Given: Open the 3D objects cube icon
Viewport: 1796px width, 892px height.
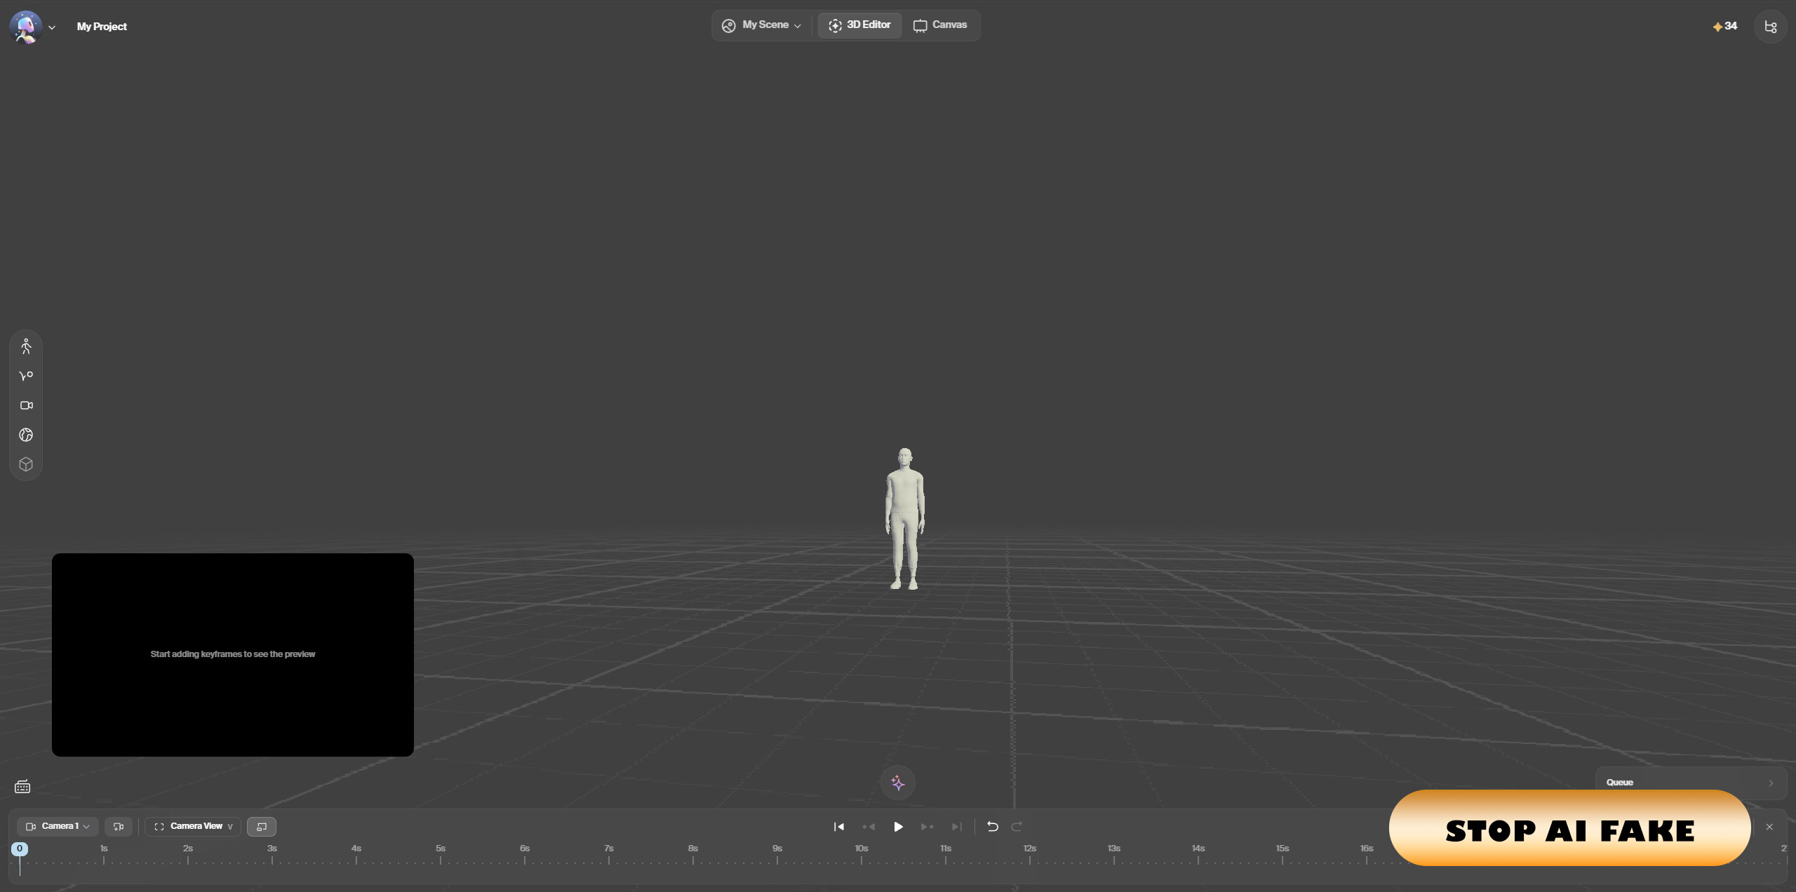Looking at the screenshot, I should tap(26, 464).
